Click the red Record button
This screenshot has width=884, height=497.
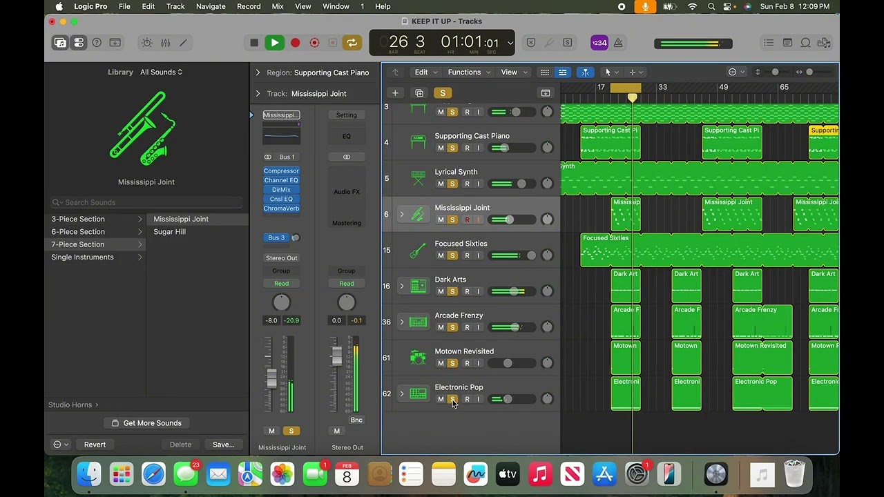(295, 43)
